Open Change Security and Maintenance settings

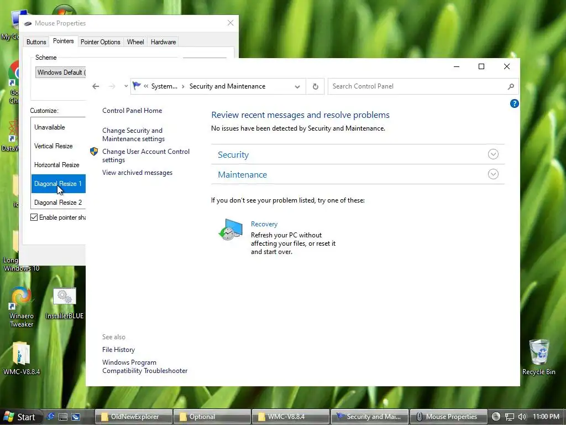coord(133,134)
